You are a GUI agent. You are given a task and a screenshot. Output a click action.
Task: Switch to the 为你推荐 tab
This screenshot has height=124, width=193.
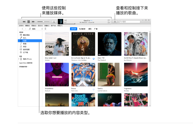click(x=82, y=29)
